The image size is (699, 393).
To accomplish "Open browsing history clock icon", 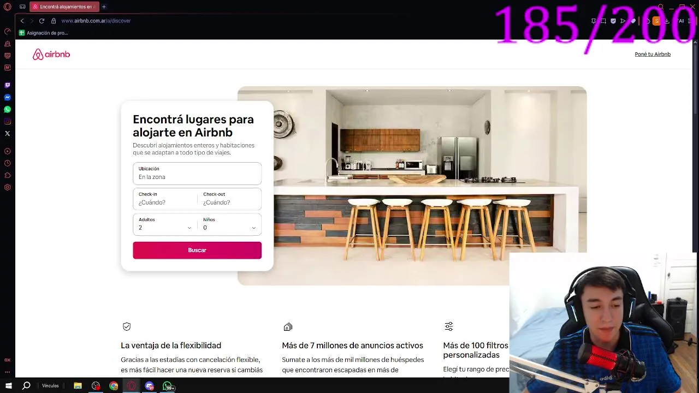I will point(8,163).
